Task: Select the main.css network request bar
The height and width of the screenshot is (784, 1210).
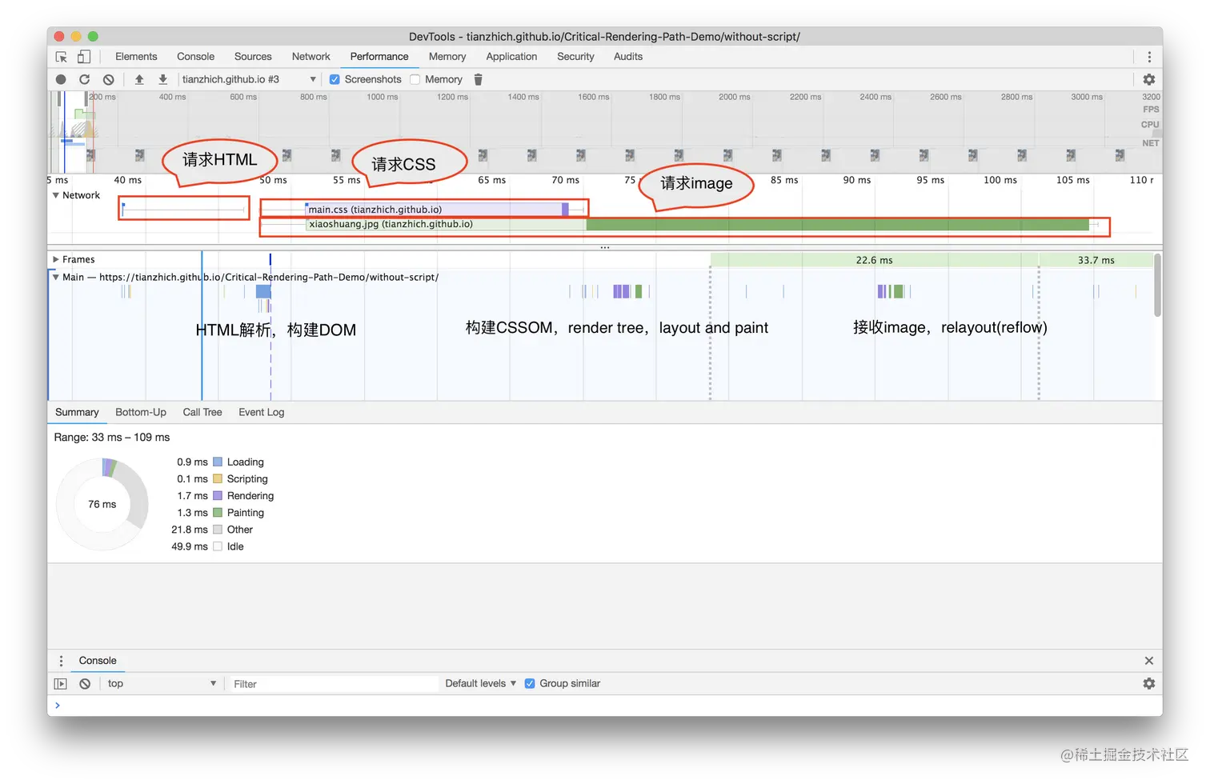Action: coord(437,210)
